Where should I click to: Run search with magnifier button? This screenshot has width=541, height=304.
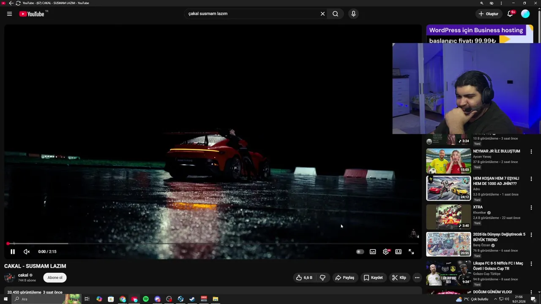tap(335, 14)
